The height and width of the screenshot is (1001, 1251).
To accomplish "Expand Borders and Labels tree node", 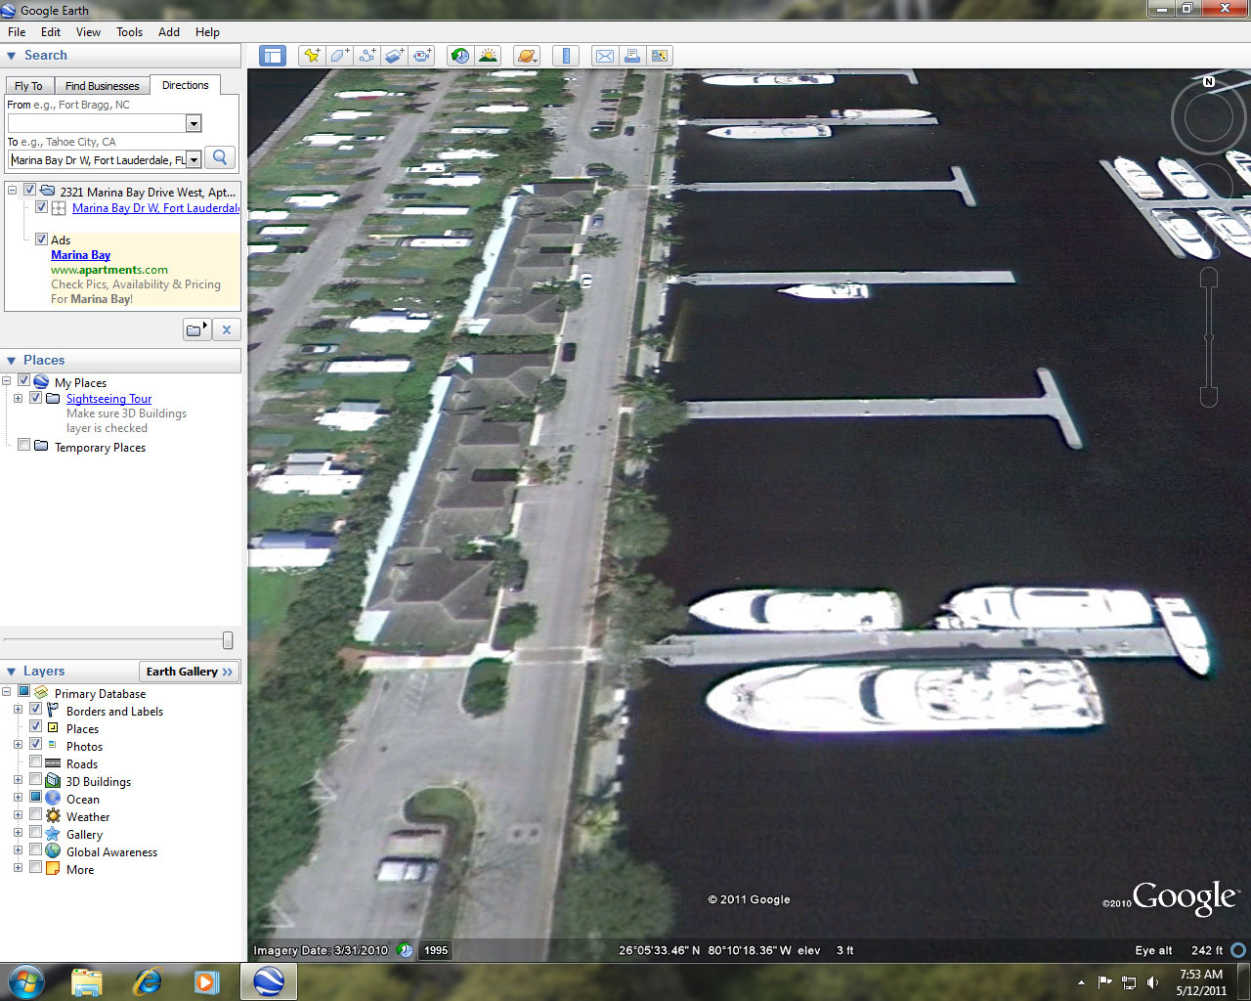I will point(19,710).
